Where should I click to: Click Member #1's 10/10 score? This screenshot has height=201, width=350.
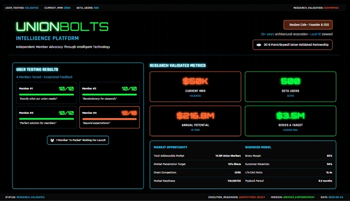click(66, 89)
